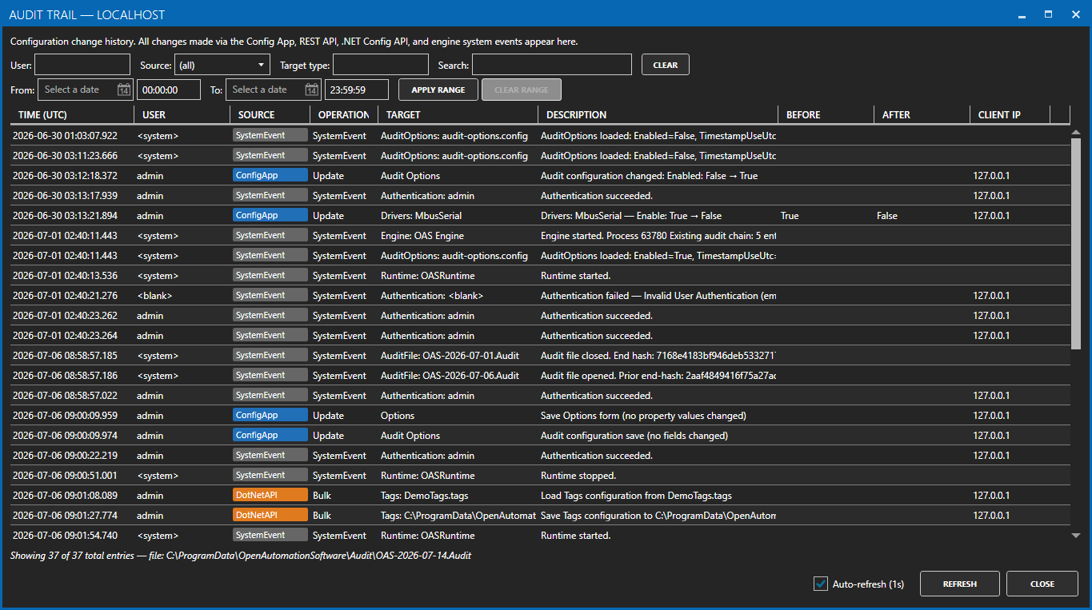Click the From date picker field
Screen dimensions: 1092x610
click(x=86, y=90)
